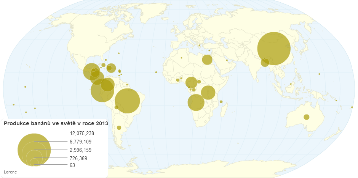Select the bubble over Egypt
Screen dimensions: 358x178
coord(207,60)
